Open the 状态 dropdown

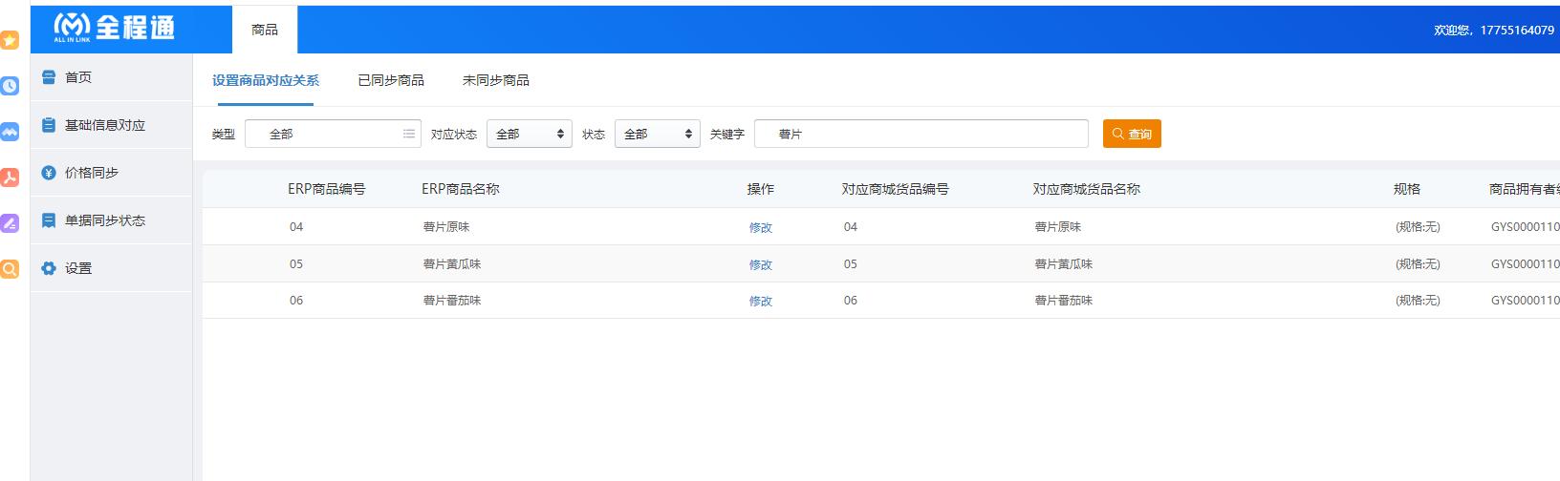pyautogui.click(x=658, y=134)
